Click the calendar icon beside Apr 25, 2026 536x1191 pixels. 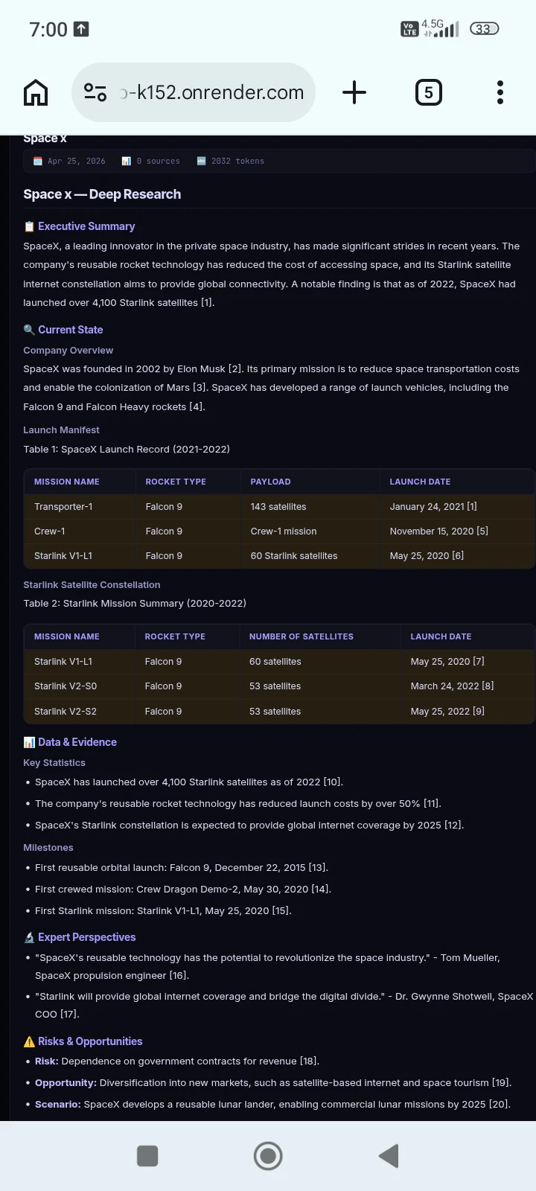38,161
